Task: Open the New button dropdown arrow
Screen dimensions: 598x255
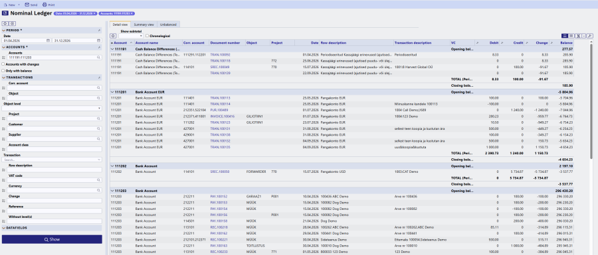Action: coord(19,5)
